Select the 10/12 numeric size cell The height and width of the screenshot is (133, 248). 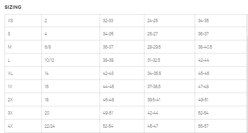(71, 60)
